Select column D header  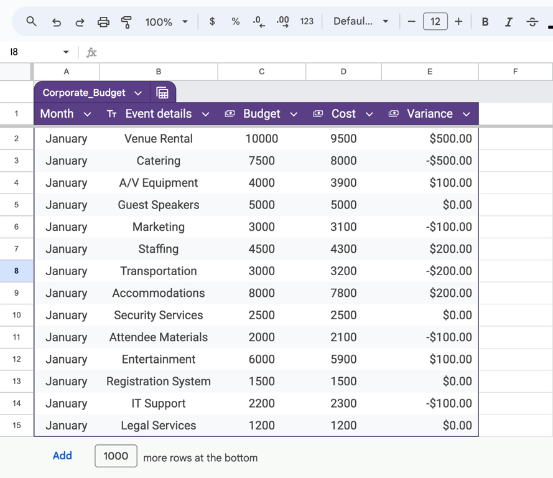pyautogui.click(x=343, y=72)
